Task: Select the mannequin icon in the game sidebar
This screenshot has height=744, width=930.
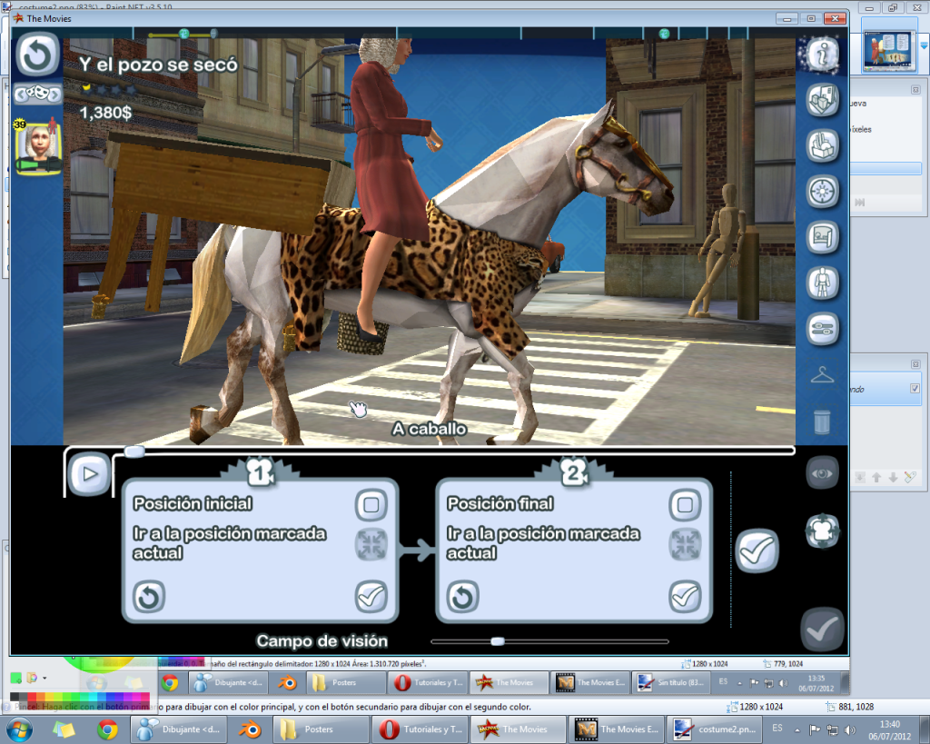Action: 822,283
